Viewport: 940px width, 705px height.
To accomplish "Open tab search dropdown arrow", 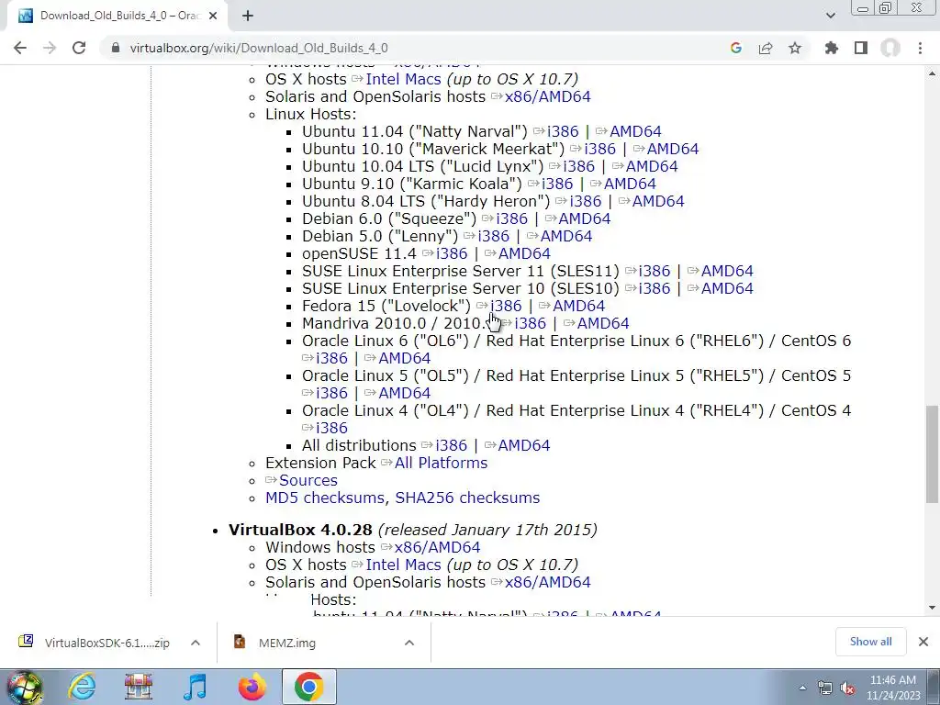I will click(830, 16).
